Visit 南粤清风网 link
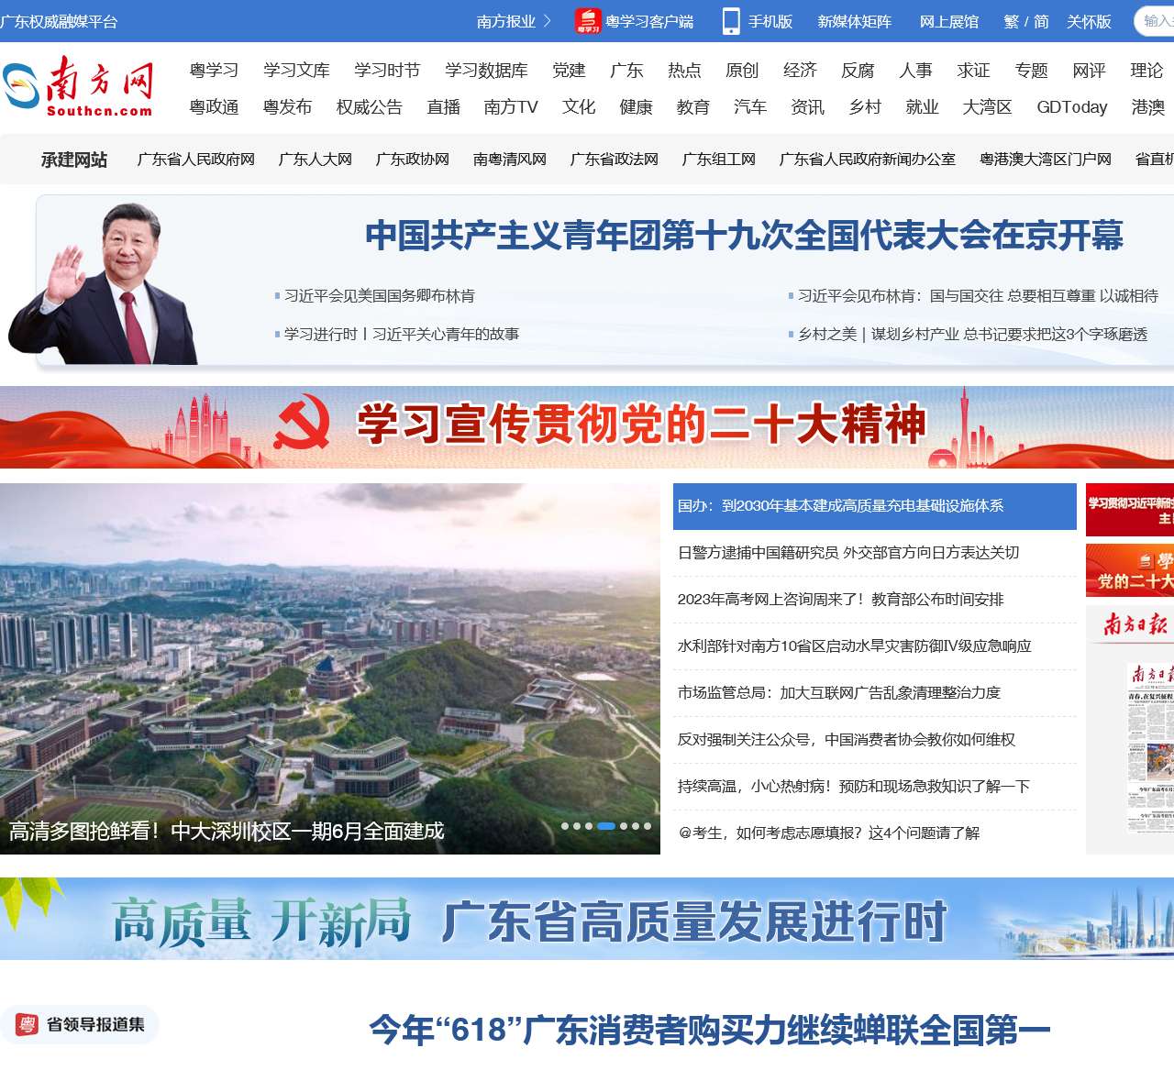 pyautogui.click(x=510, y=160)
